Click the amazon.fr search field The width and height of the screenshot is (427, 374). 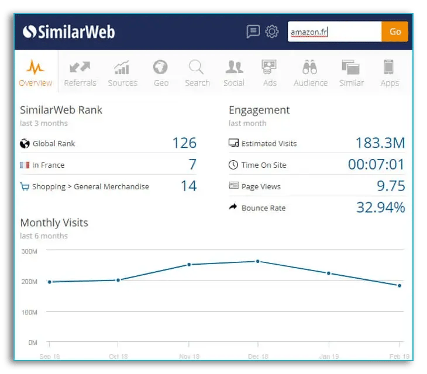[x=335, y=32]
